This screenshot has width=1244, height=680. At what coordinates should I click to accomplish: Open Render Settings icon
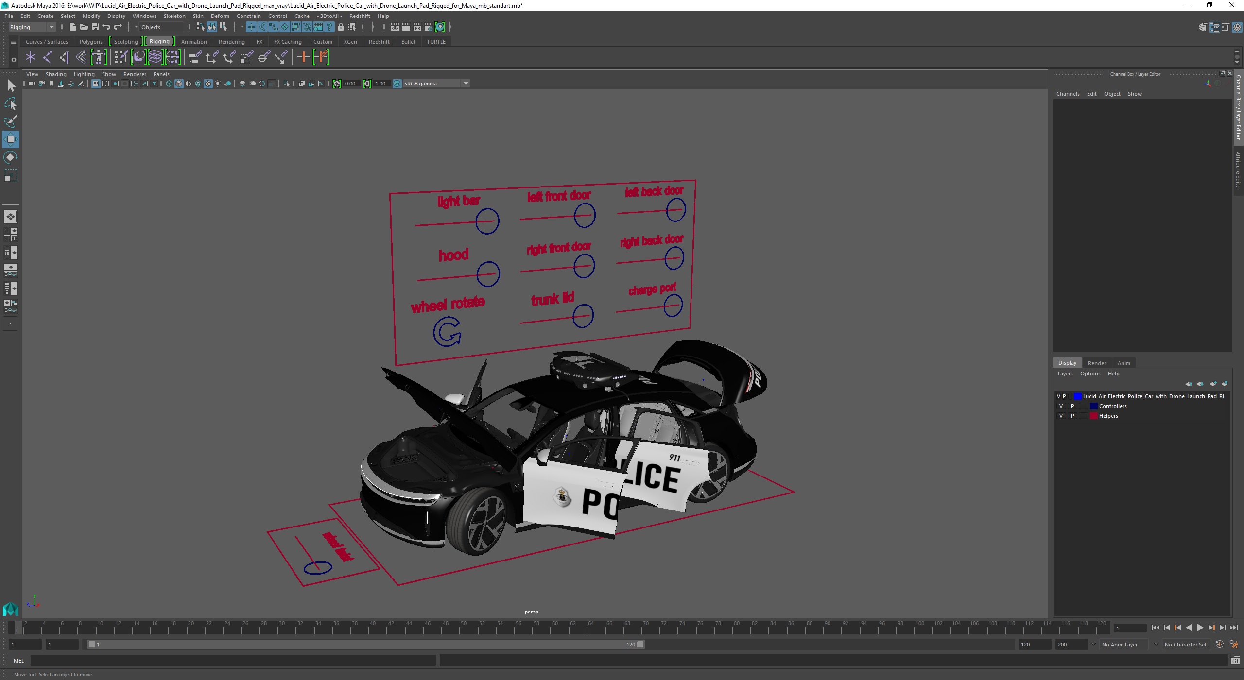429,27
